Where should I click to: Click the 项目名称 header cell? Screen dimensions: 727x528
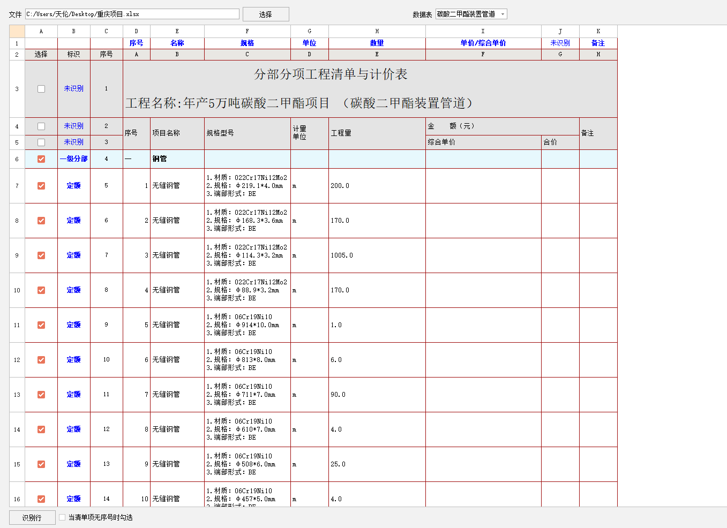click(x=177, y=133)
